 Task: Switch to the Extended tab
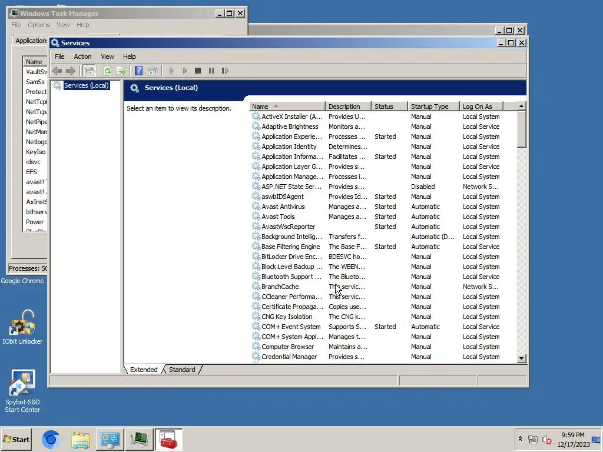pyautogui.click(x=144, y=370)
